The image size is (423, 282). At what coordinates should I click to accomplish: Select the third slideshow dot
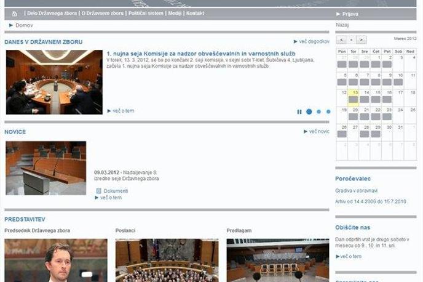328,111
